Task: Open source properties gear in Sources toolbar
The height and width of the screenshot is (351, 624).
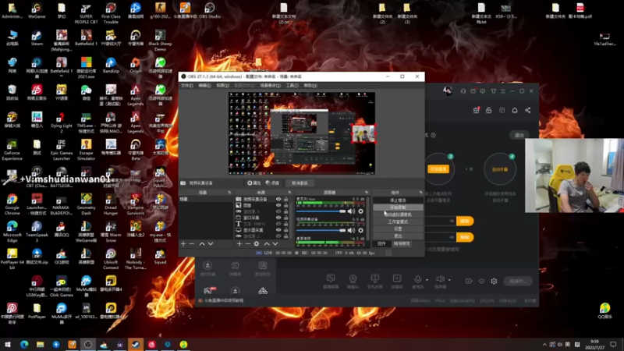Action: point(257,243)
